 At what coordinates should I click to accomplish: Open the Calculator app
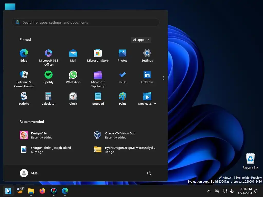[49, 99]
